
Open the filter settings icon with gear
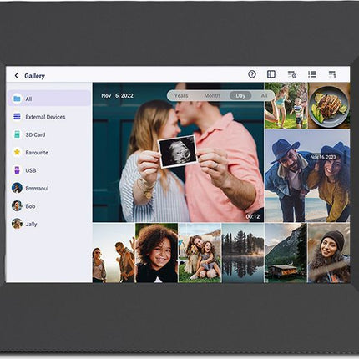tap(292, 74)
